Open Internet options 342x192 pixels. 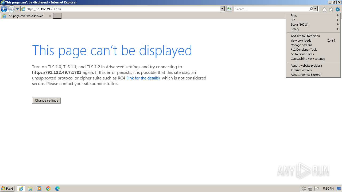point(313,70)
